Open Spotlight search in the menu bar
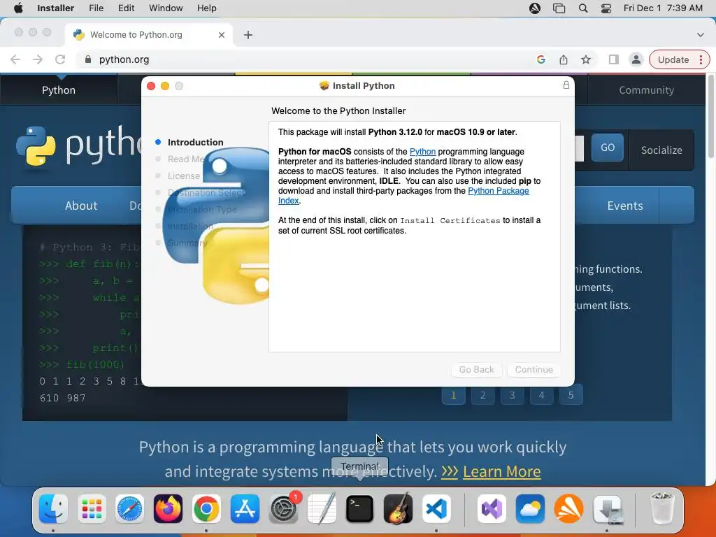The image size is (716, 537). (x=583, y=8)
